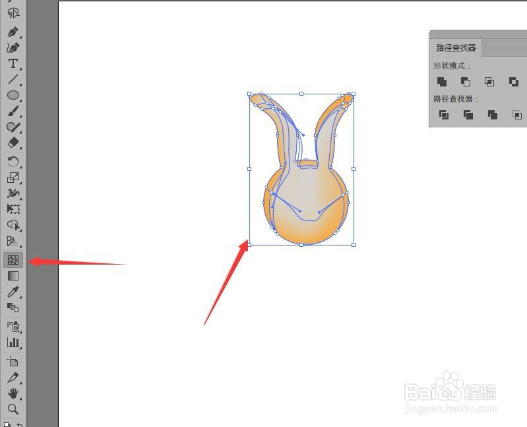Screen dimensions: 527x427
Task: Select the Blend tool
Action: pos(13,308)
